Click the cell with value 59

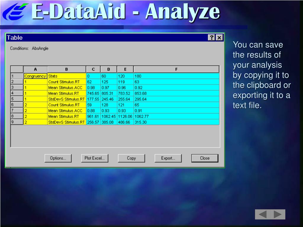(x=93, y=105)
